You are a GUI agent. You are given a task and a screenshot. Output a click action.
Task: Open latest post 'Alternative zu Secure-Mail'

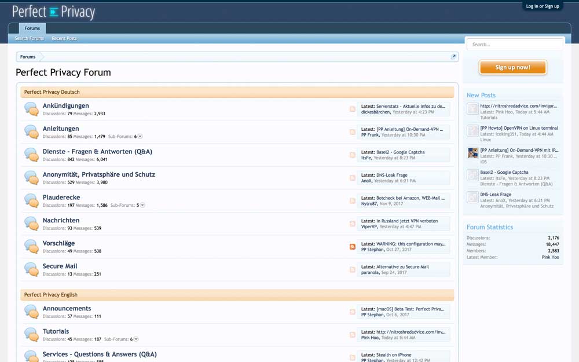click(402, 266)
